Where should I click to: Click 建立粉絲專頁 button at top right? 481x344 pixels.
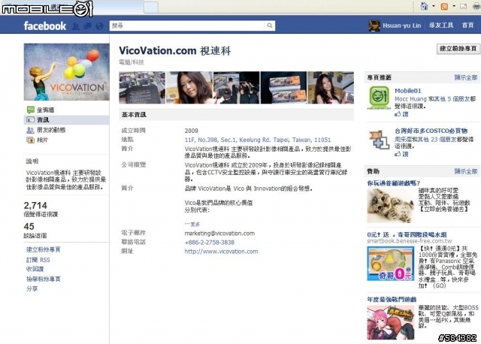click(x=458, y=49)
